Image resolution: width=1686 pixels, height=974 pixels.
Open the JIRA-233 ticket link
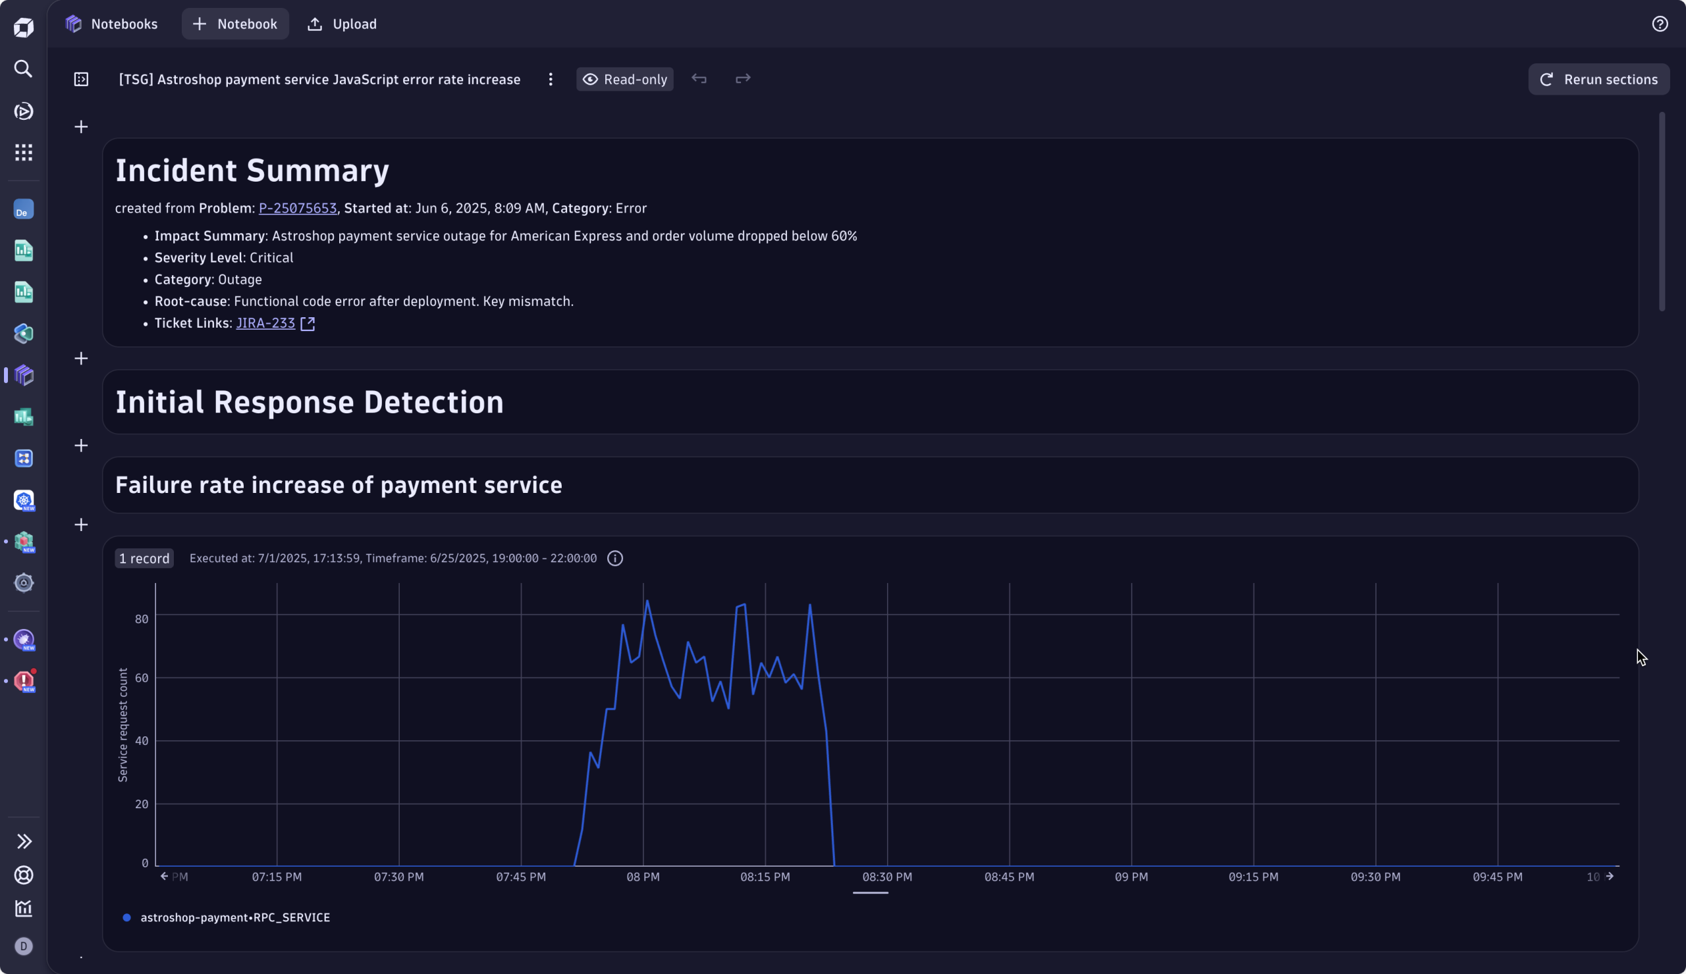265,323
